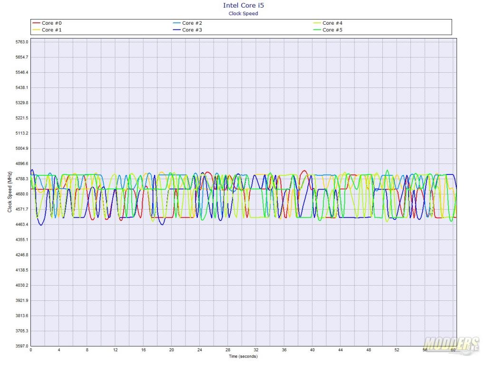Click the 5221.5 y-axis value
Image resolution: width=487 pixels, height=365 pixels.
[x=22, y=118]
